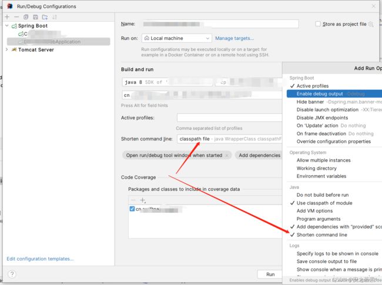This screenshot has height=285, width=382.
Task: Open the java 8 SDK dropdown
Action: click(167, 82)
